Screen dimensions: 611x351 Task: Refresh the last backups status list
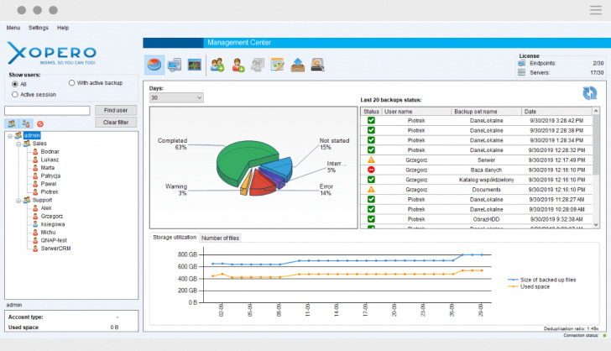coord(590,94)
